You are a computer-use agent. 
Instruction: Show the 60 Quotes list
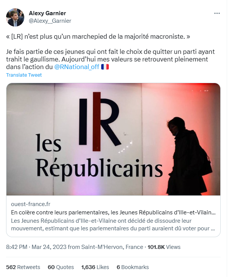click(61, 267)
